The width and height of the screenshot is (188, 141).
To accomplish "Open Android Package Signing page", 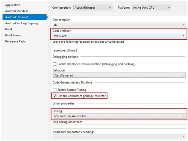I will 21,23.
